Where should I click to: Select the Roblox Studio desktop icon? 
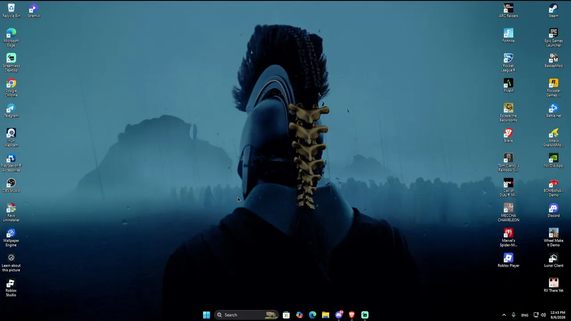(x=11, y=288)
